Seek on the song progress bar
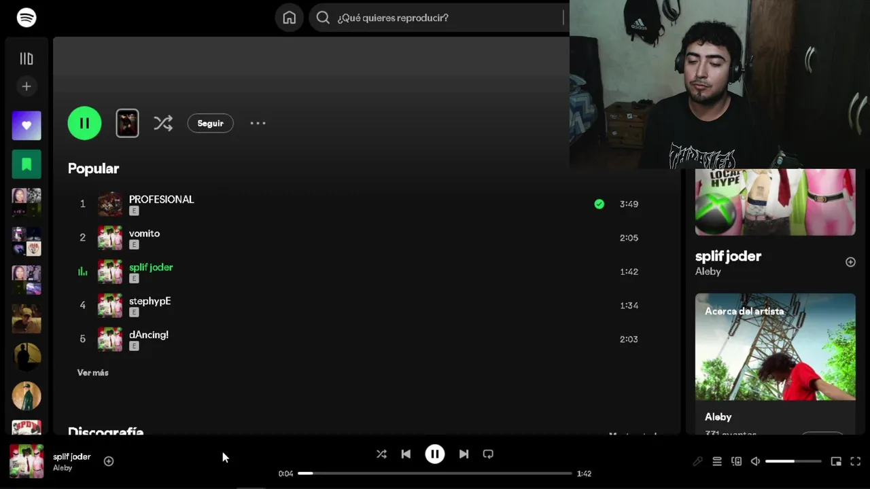870x489 pixels. [x=435, y=473]
